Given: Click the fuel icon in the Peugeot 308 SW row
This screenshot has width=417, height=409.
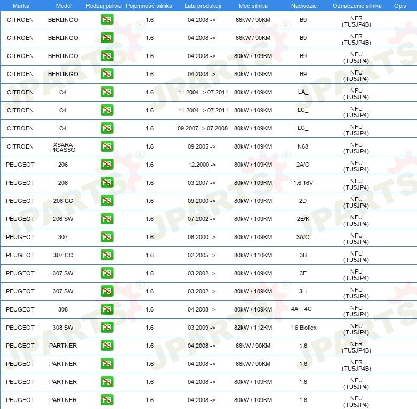Looking at the screenshot, I should pyautogui.click(x=107, y=328).
